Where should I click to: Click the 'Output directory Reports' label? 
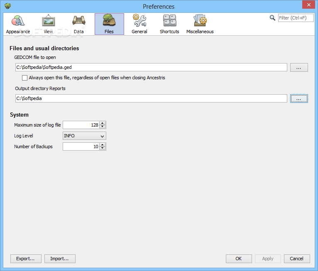point(40,88)
